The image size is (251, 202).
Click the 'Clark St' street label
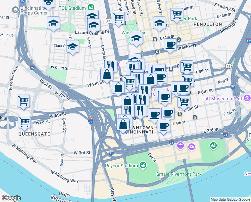(x=60, y=45)
